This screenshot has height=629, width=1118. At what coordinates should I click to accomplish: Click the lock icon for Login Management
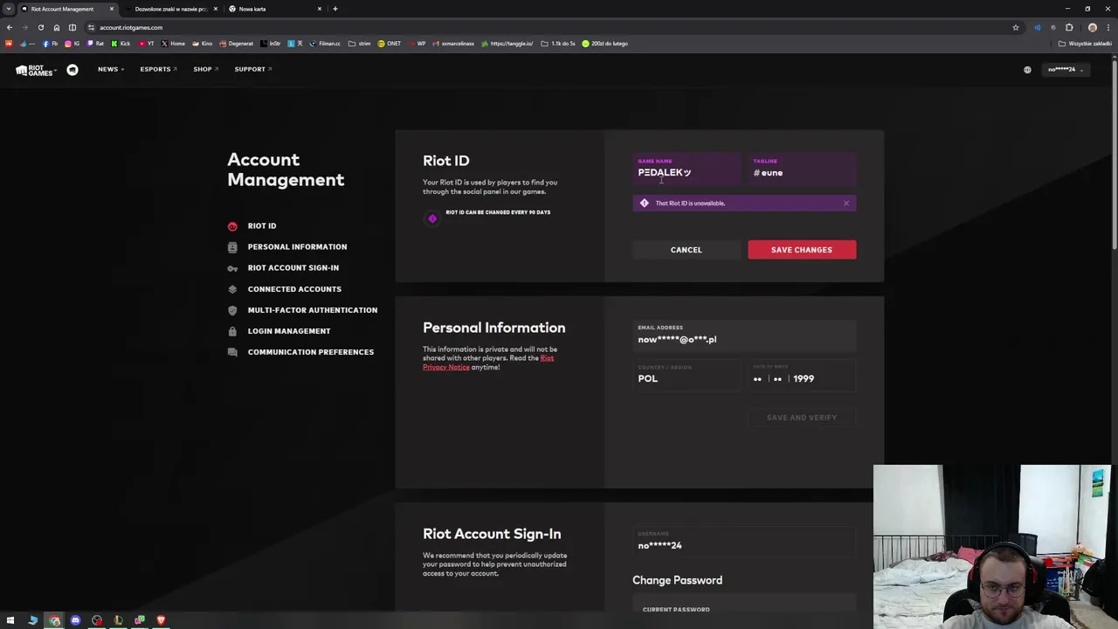coord(232,331)
